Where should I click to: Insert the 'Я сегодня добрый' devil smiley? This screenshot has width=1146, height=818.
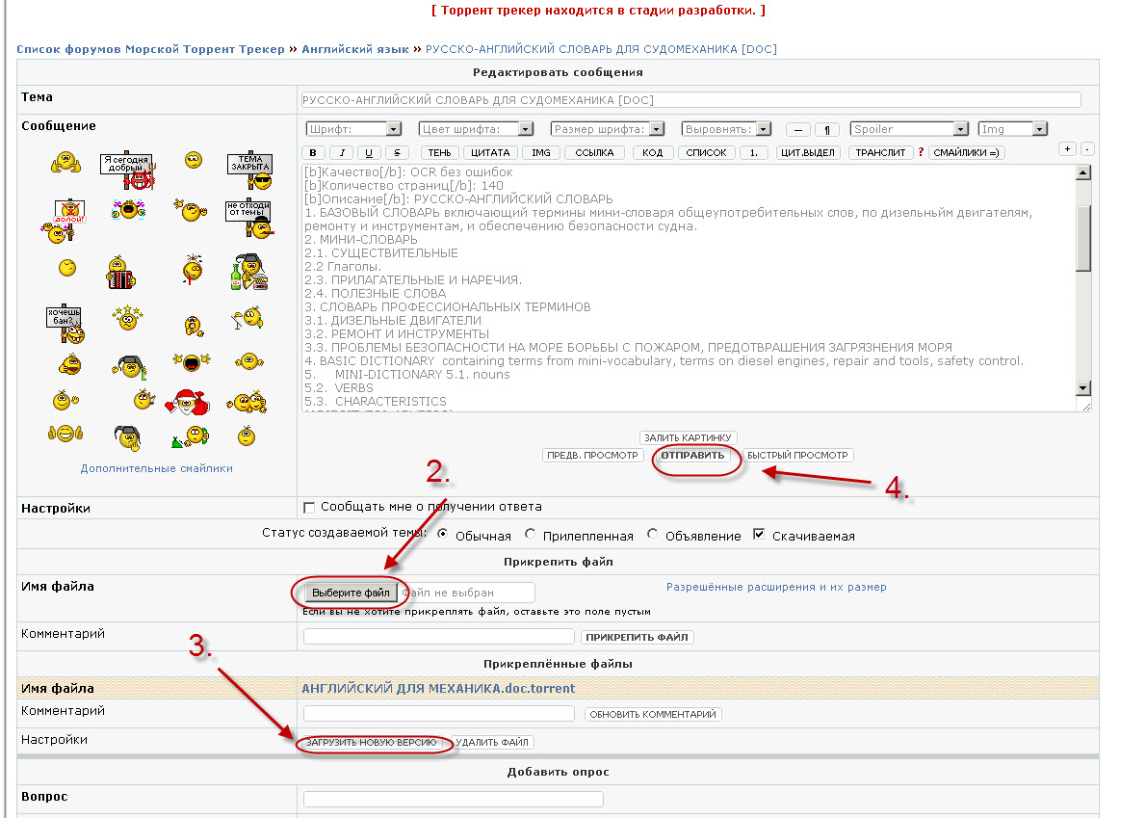tap(127, 171)
